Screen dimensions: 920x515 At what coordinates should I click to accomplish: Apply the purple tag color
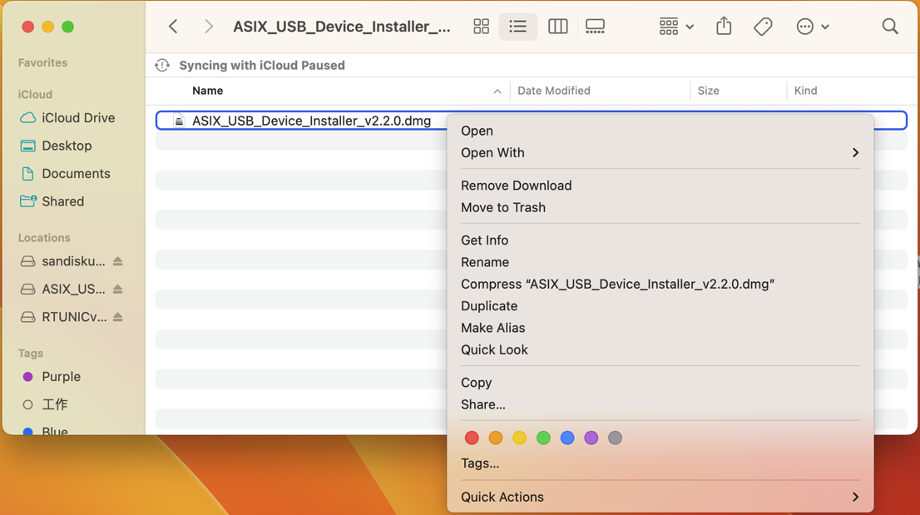[x=591, y=438]
